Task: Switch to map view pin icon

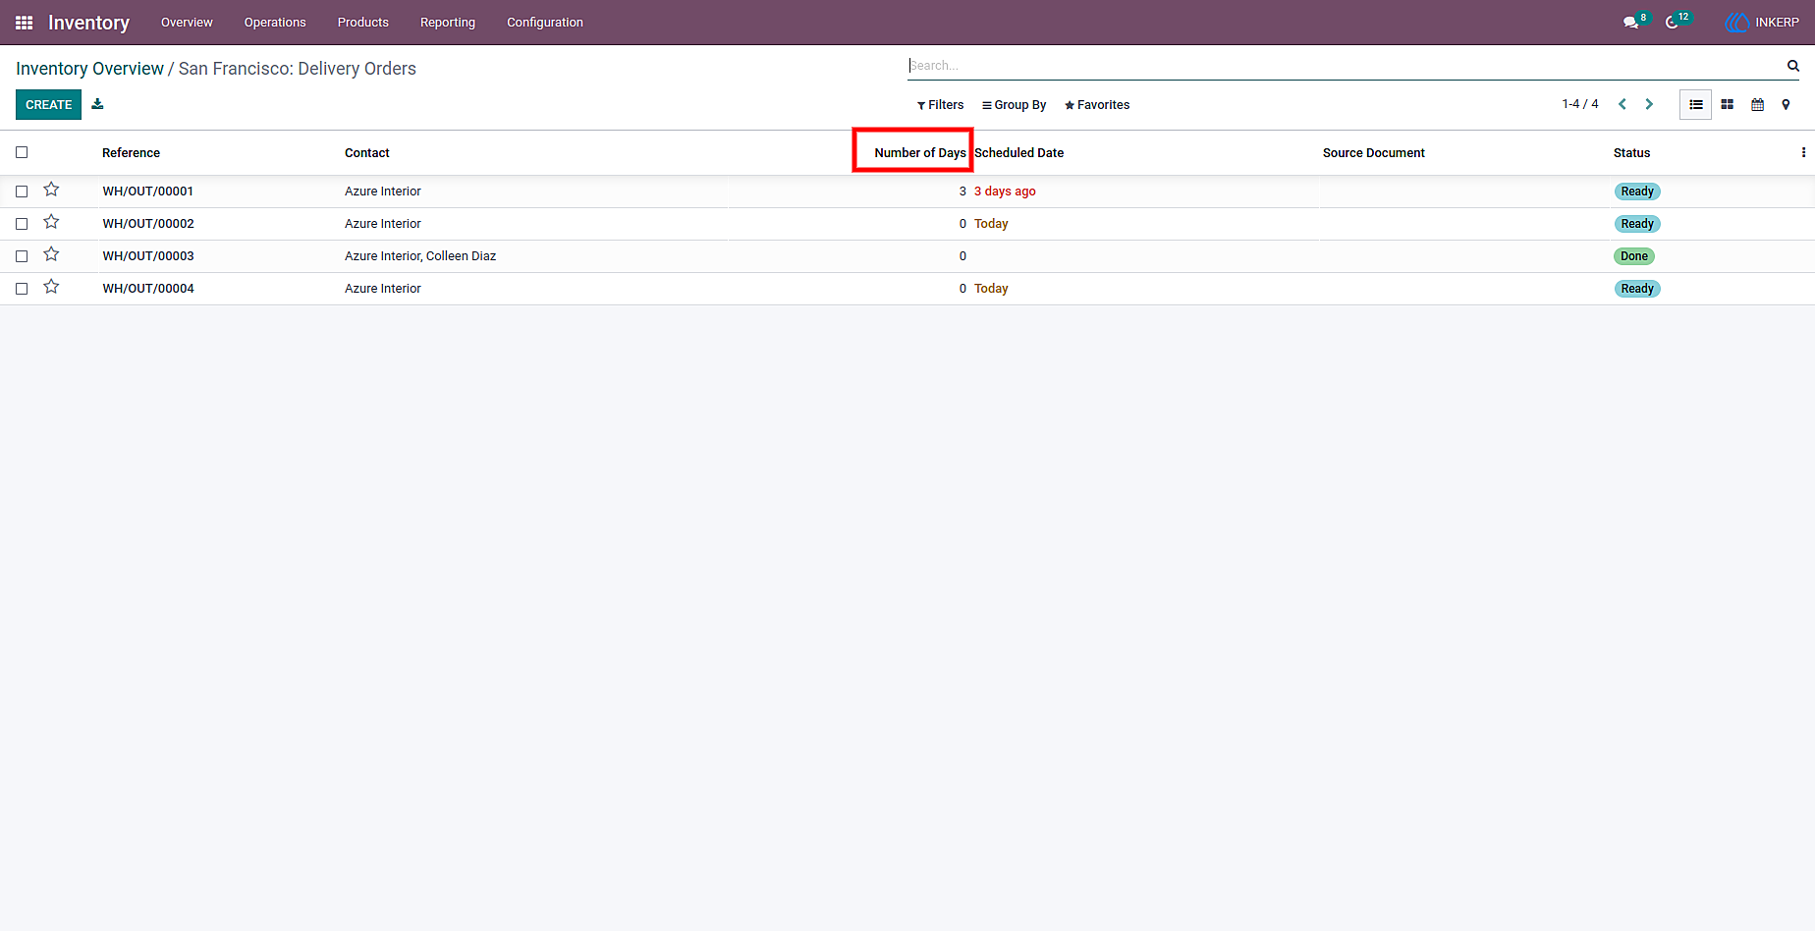Action: click(x=1786, y=104)
